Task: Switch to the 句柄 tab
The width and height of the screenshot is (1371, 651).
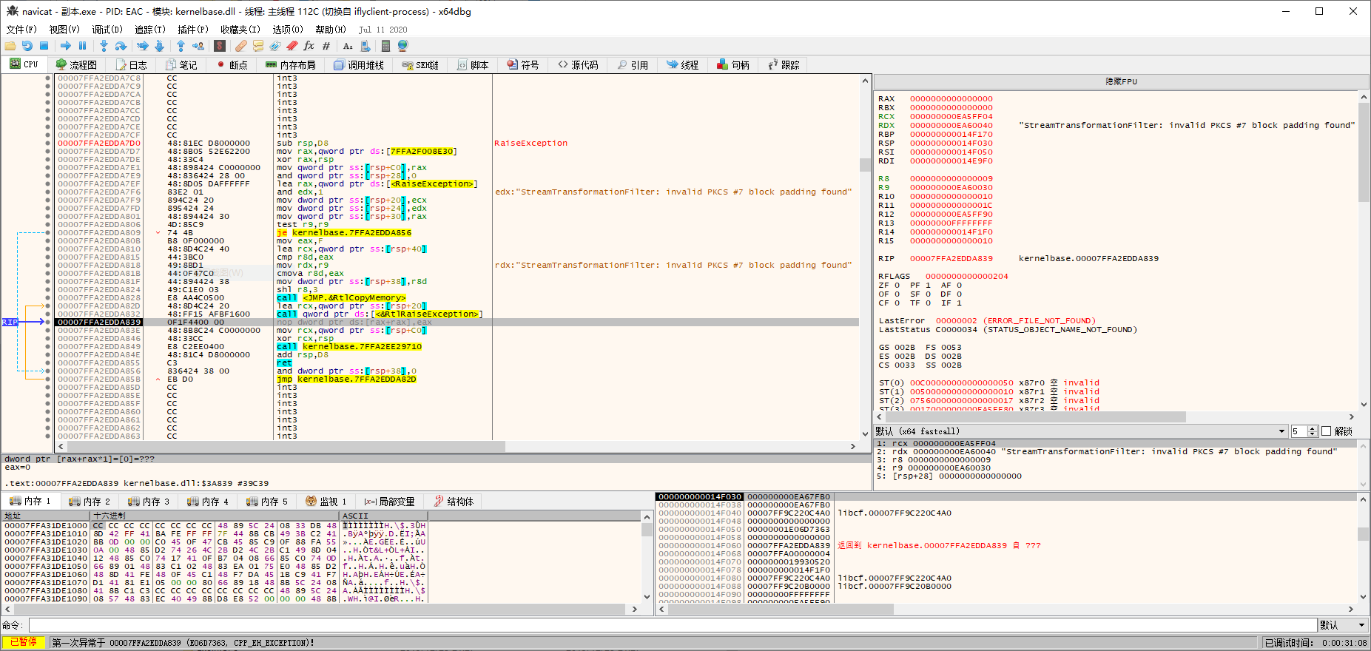Action: point(733,65)
